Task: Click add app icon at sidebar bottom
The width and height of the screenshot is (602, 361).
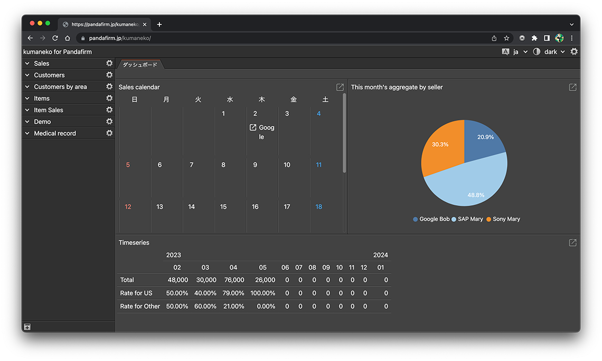Action: click(27, 327)
